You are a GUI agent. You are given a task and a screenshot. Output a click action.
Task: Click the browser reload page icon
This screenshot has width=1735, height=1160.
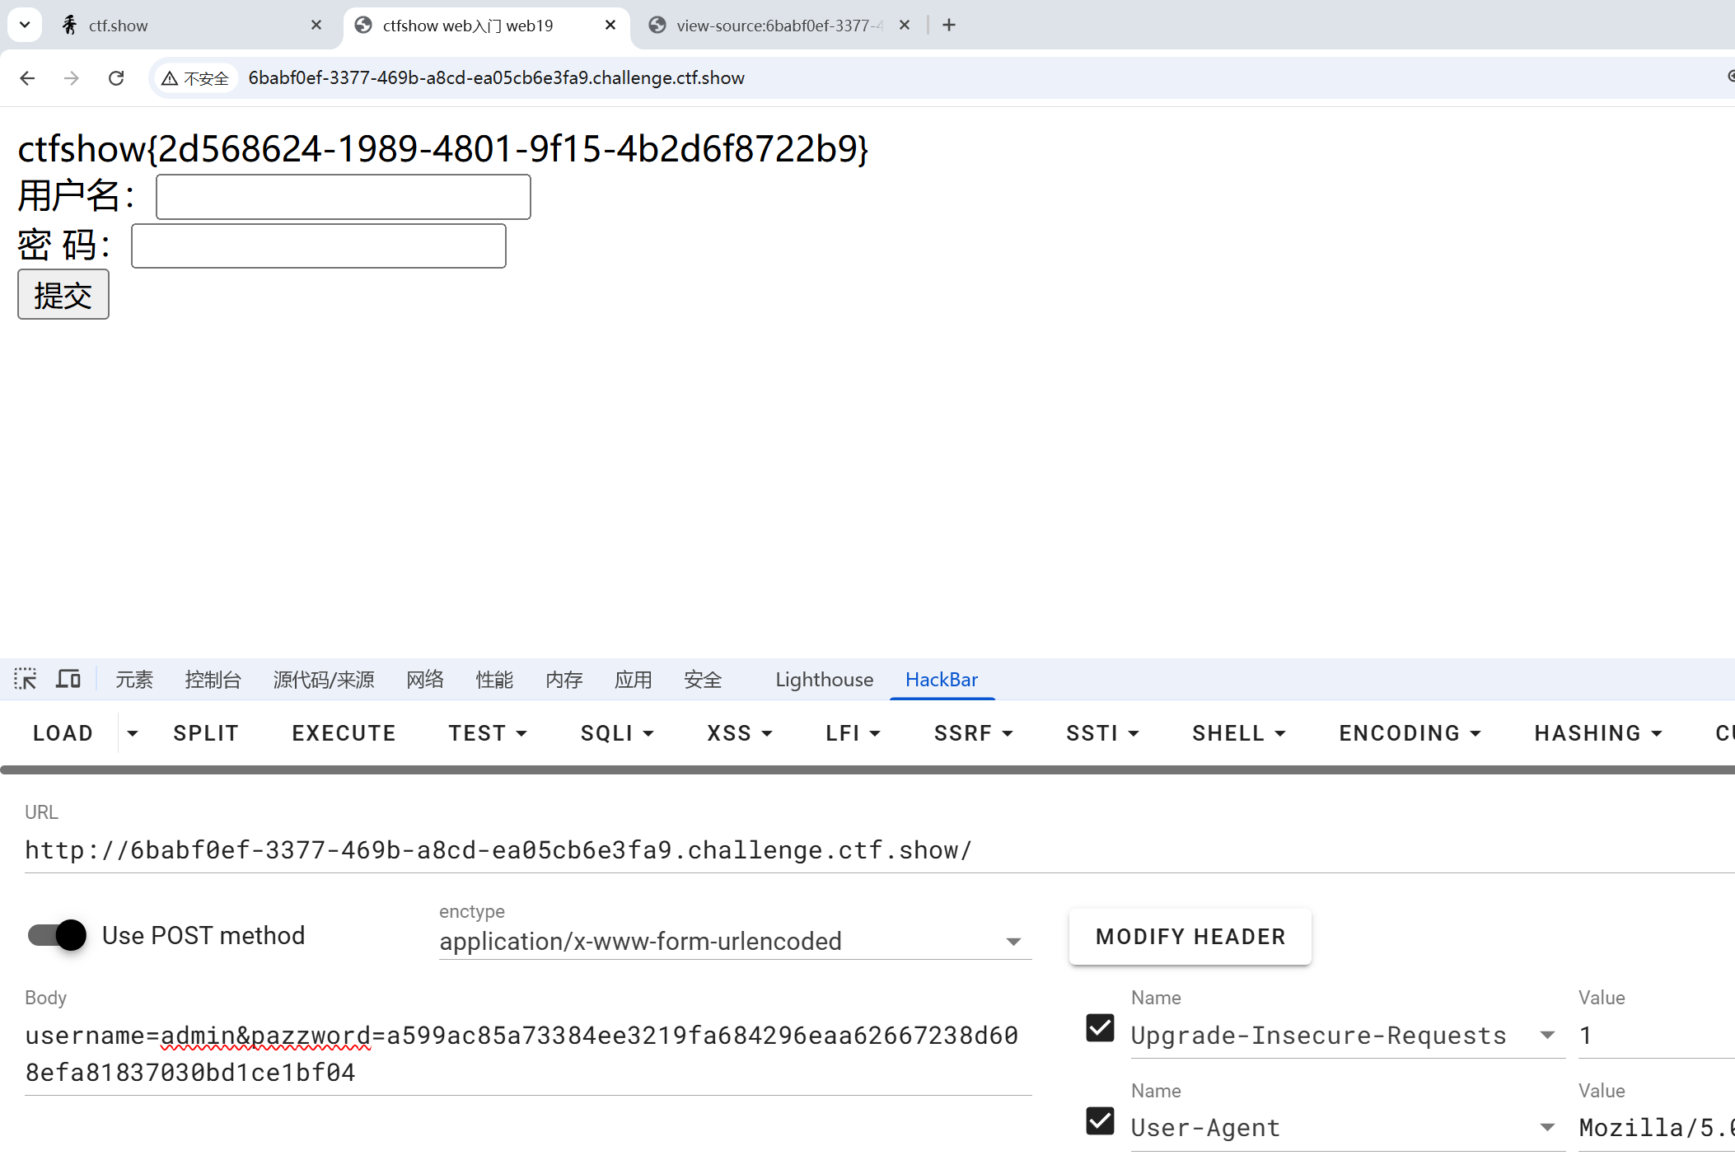(x=116, y=77)
